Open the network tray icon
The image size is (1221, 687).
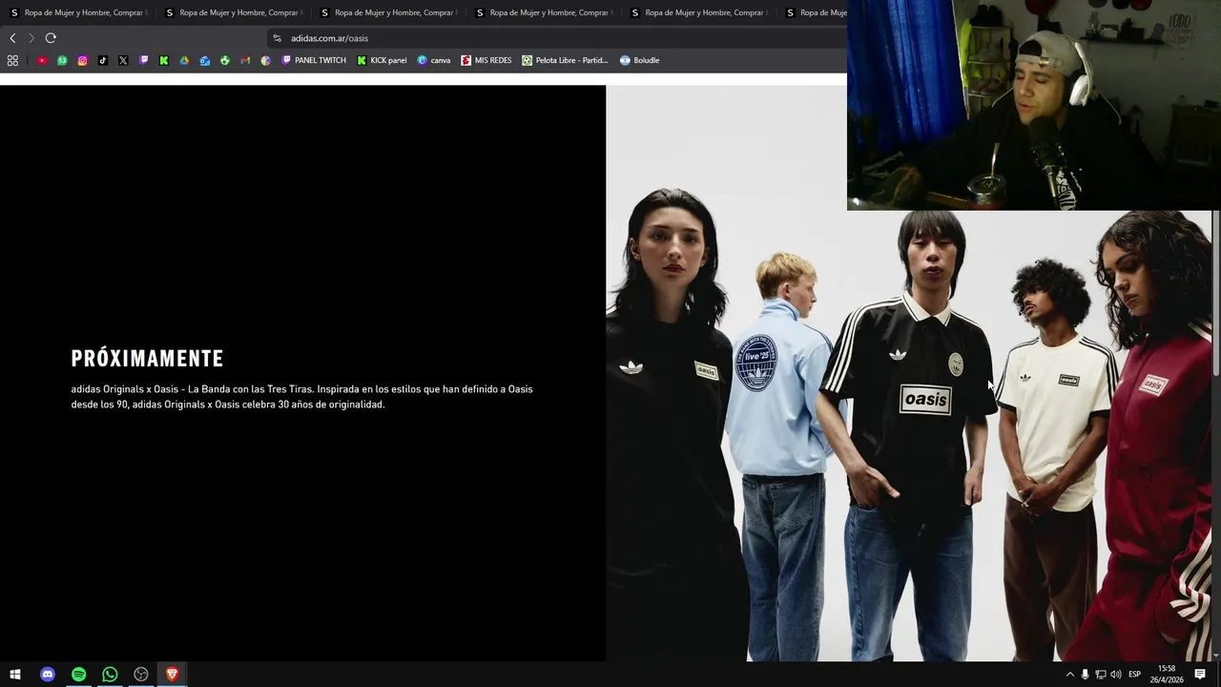(1100, 675)
